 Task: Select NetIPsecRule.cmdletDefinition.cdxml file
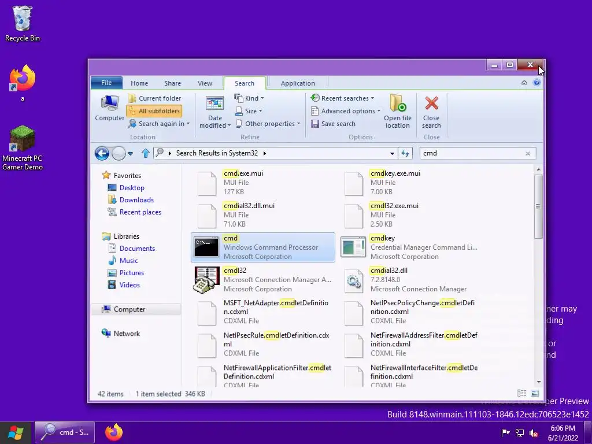[x=263, y=345]
